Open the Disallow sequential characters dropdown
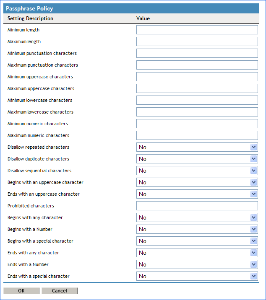The width and height of the screenshot is (266, 300). point(197,171)
